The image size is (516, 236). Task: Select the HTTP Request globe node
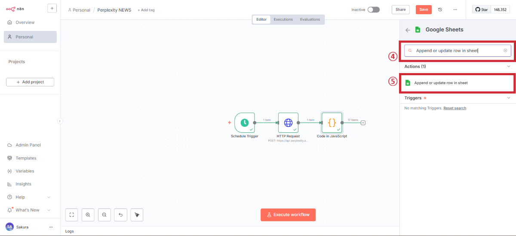288,123
